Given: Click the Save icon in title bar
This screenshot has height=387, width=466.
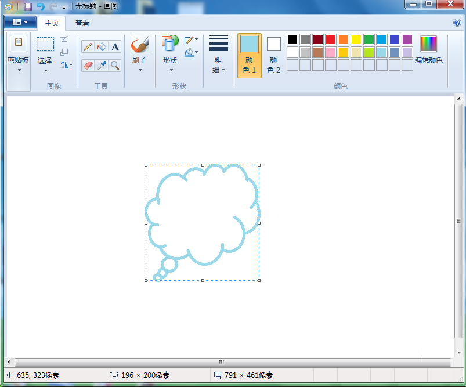Looking at the screenshot, I should pos(28,6).
